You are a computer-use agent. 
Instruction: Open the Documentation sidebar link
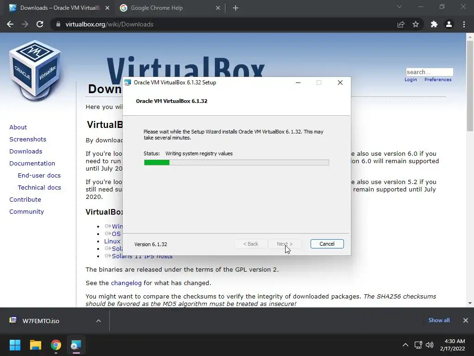(32, 164)
